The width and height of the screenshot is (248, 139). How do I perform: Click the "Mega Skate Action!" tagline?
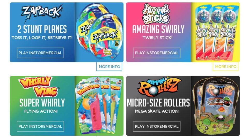(157, 111)
